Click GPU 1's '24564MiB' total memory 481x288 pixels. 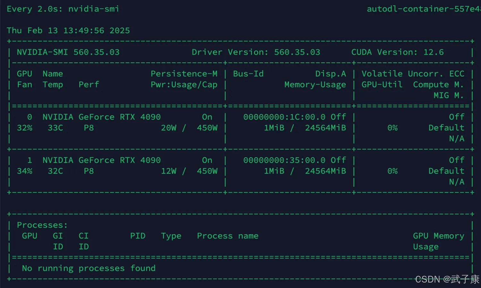(325, 171)
